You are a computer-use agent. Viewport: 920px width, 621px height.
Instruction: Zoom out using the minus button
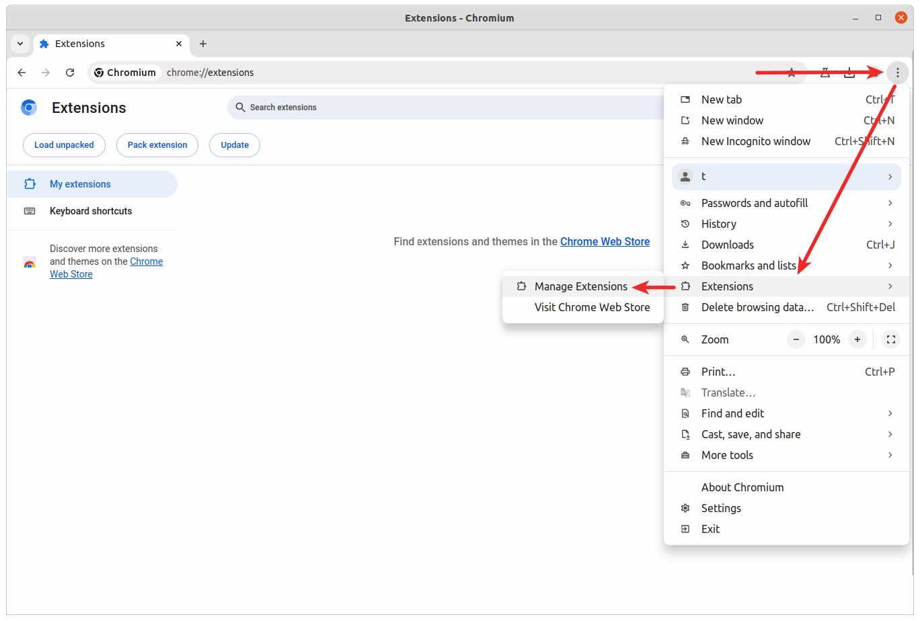click(796, 339)
